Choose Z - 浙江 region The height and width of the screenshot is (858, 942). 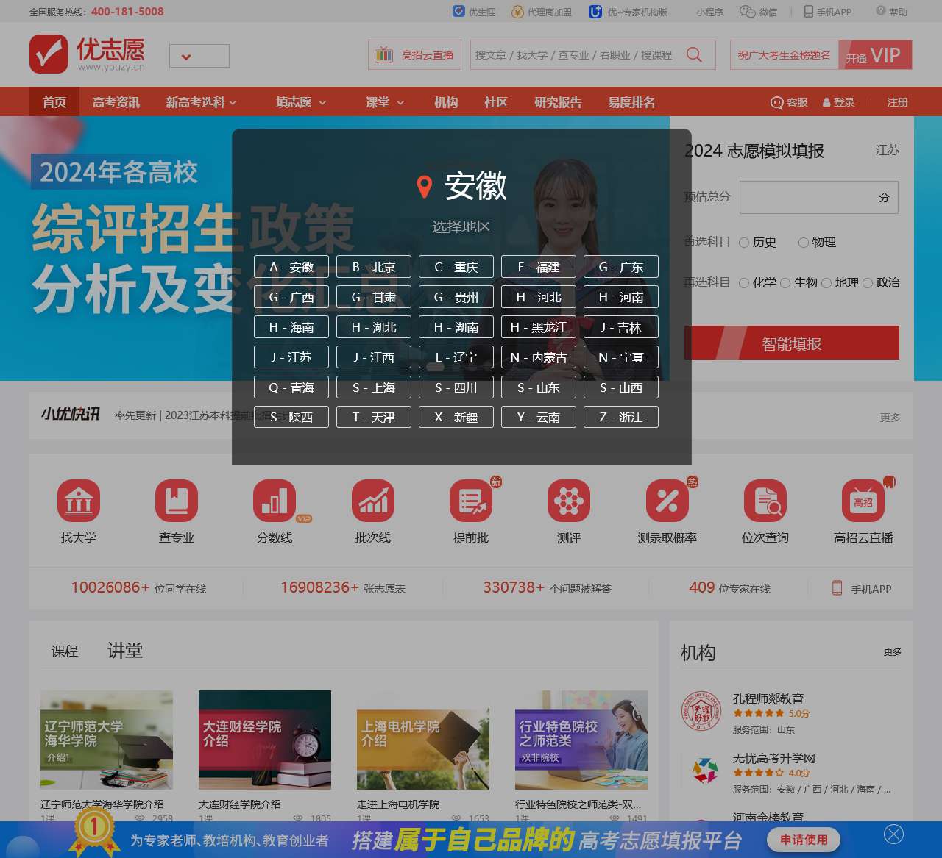[621, 417]
